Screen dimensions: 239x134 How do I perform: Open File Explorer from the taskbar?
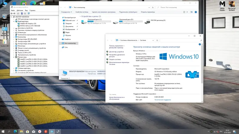coord(21,131)
